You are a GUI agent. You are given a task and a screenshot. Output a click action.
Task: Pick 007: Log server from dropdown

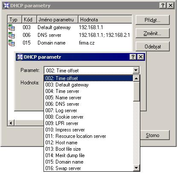[x=88, y=110]
